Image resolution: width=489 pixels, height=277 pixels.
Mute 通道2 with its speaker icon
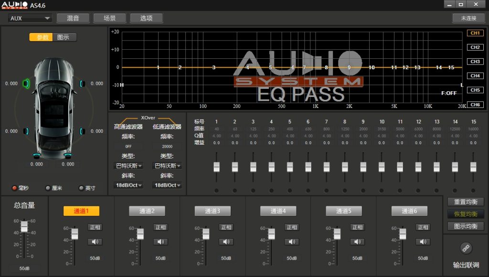point(160,242)
